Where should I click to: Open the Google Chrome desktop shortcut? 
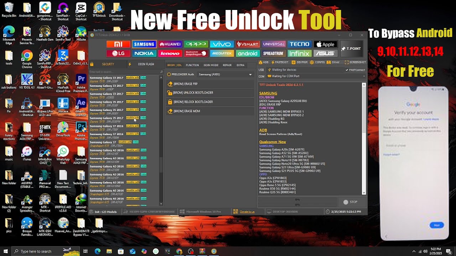click(x=27, y=59)
